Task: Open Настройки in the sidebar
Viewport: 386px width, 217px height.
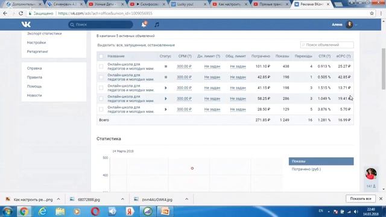Action: [x=36, y=43]
